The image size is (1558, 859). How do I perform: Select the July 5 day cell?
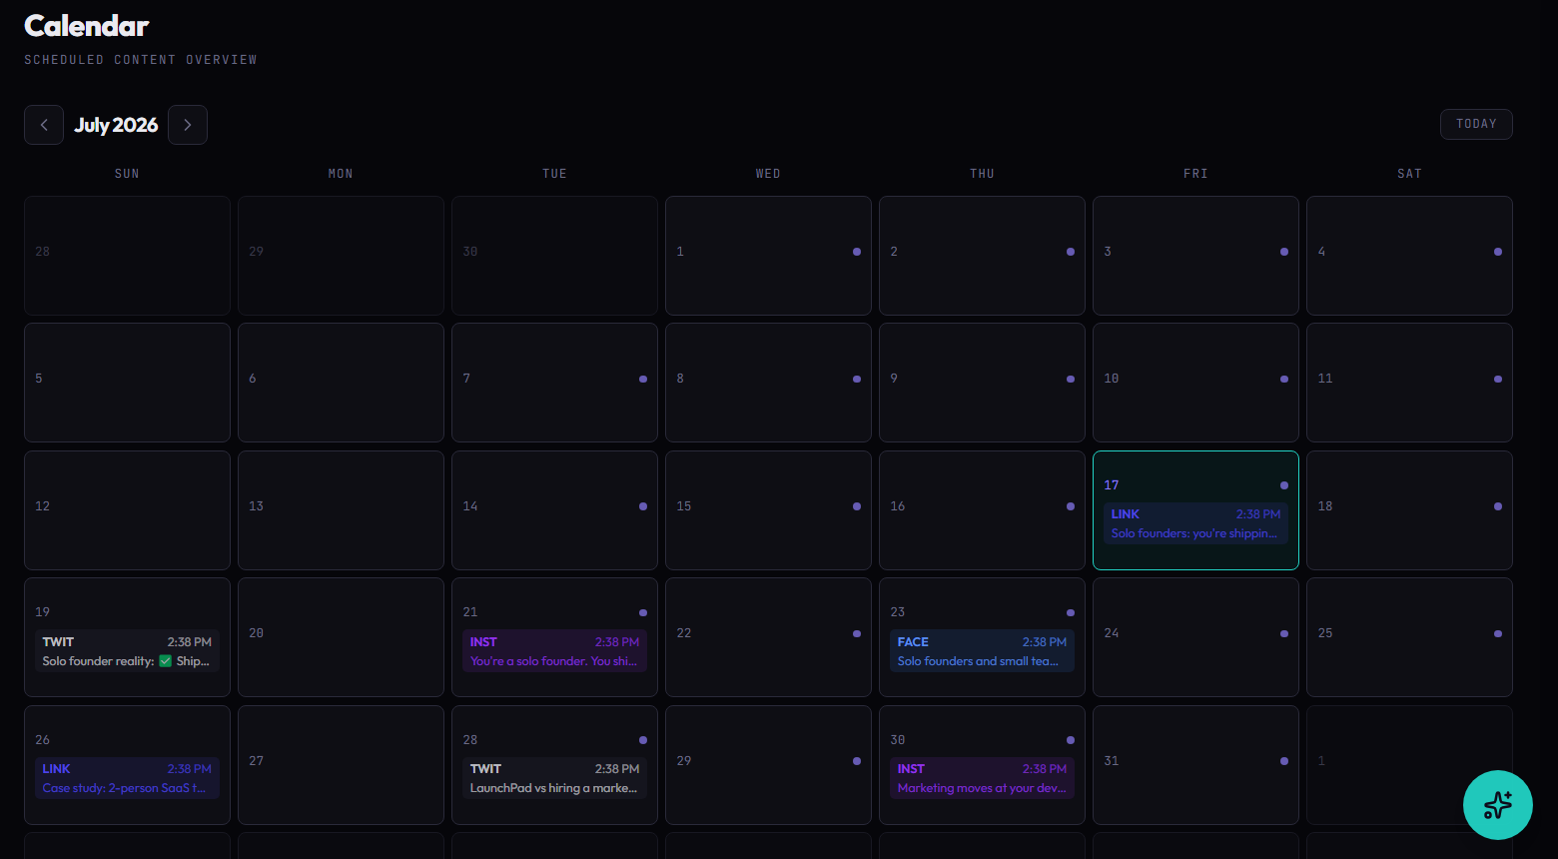pyautogui.click(x=127, y=383)
